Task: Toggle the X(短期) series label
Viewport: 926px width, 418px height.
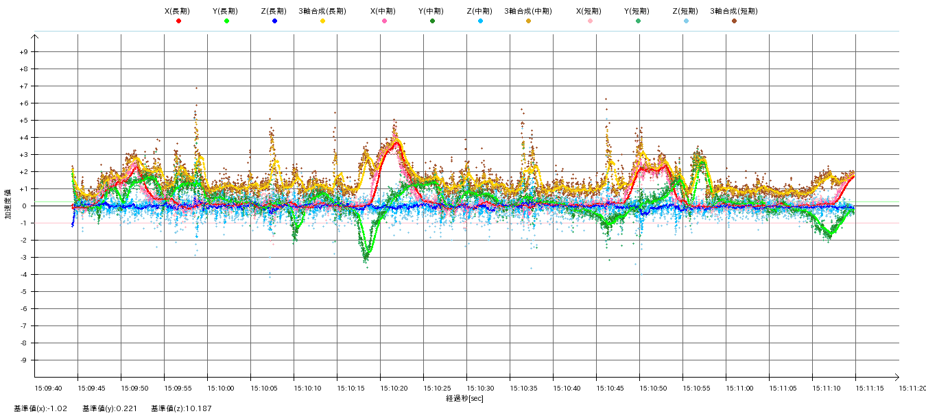Action: tap(589, 12)
